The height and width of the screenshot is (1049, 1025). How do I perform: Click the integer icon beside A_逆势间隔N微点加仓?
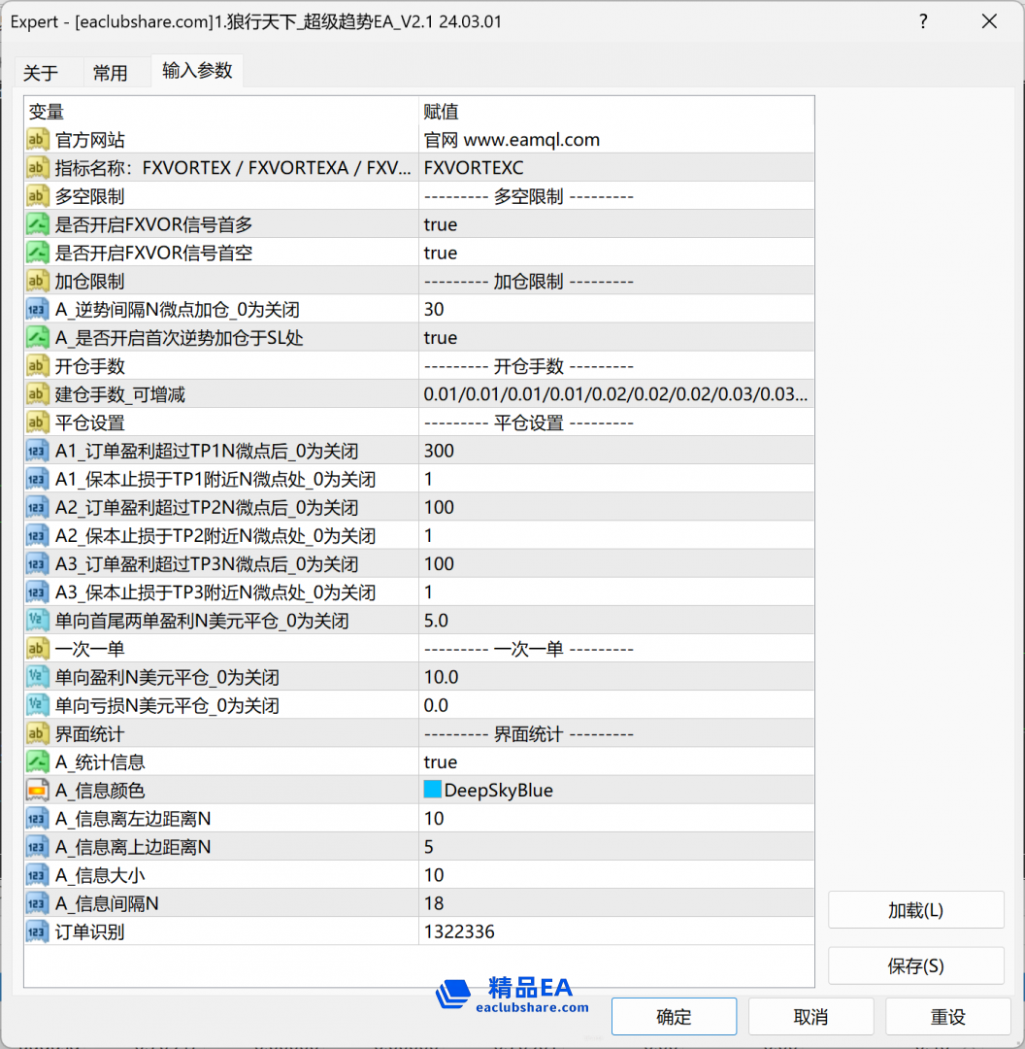click(x=38, y=310)
